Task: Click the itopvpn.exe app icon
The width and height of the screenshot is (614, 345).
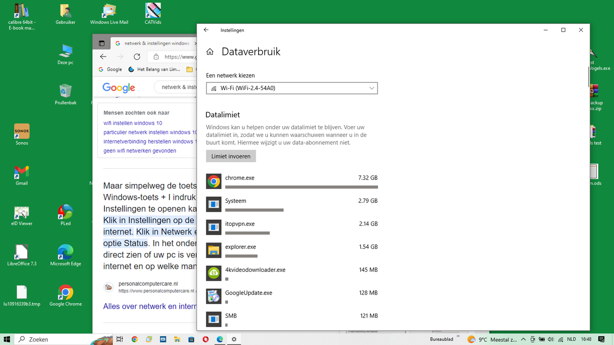Action: 213,227
